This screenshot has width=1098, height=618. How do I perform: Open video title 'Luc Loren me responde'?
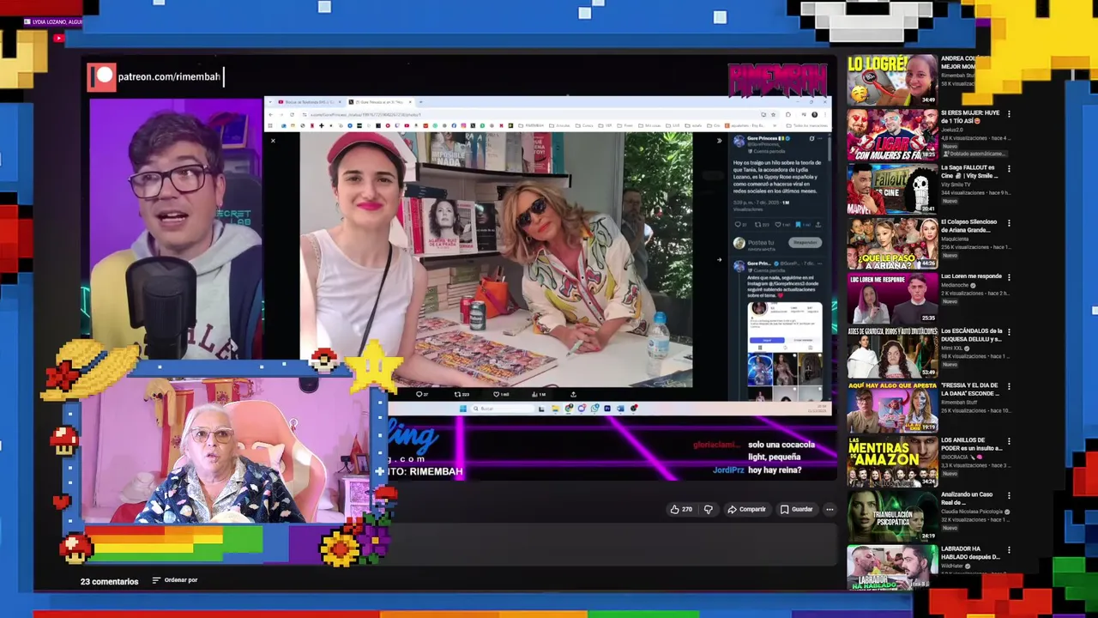point(971,276)
